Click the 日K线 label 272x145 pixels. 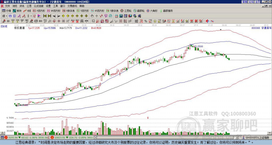[x=4, y=26]
